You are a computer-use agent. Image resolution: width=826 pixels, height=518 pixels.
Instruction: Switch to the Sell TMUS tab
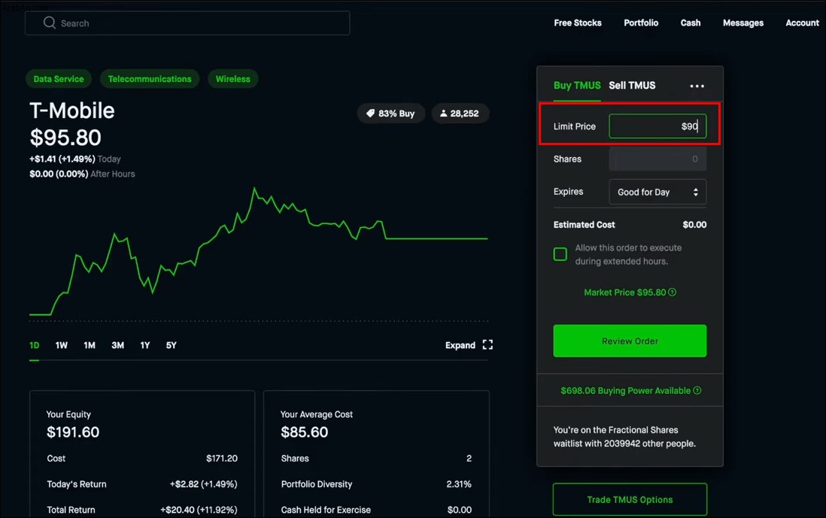(x=632, y=85)
